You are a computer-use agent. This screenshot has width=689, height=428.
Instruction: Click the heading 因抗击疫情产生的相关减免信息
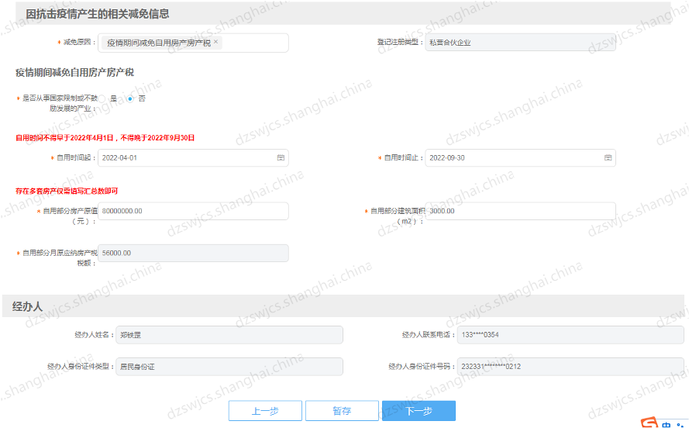[x=98, y=14]
